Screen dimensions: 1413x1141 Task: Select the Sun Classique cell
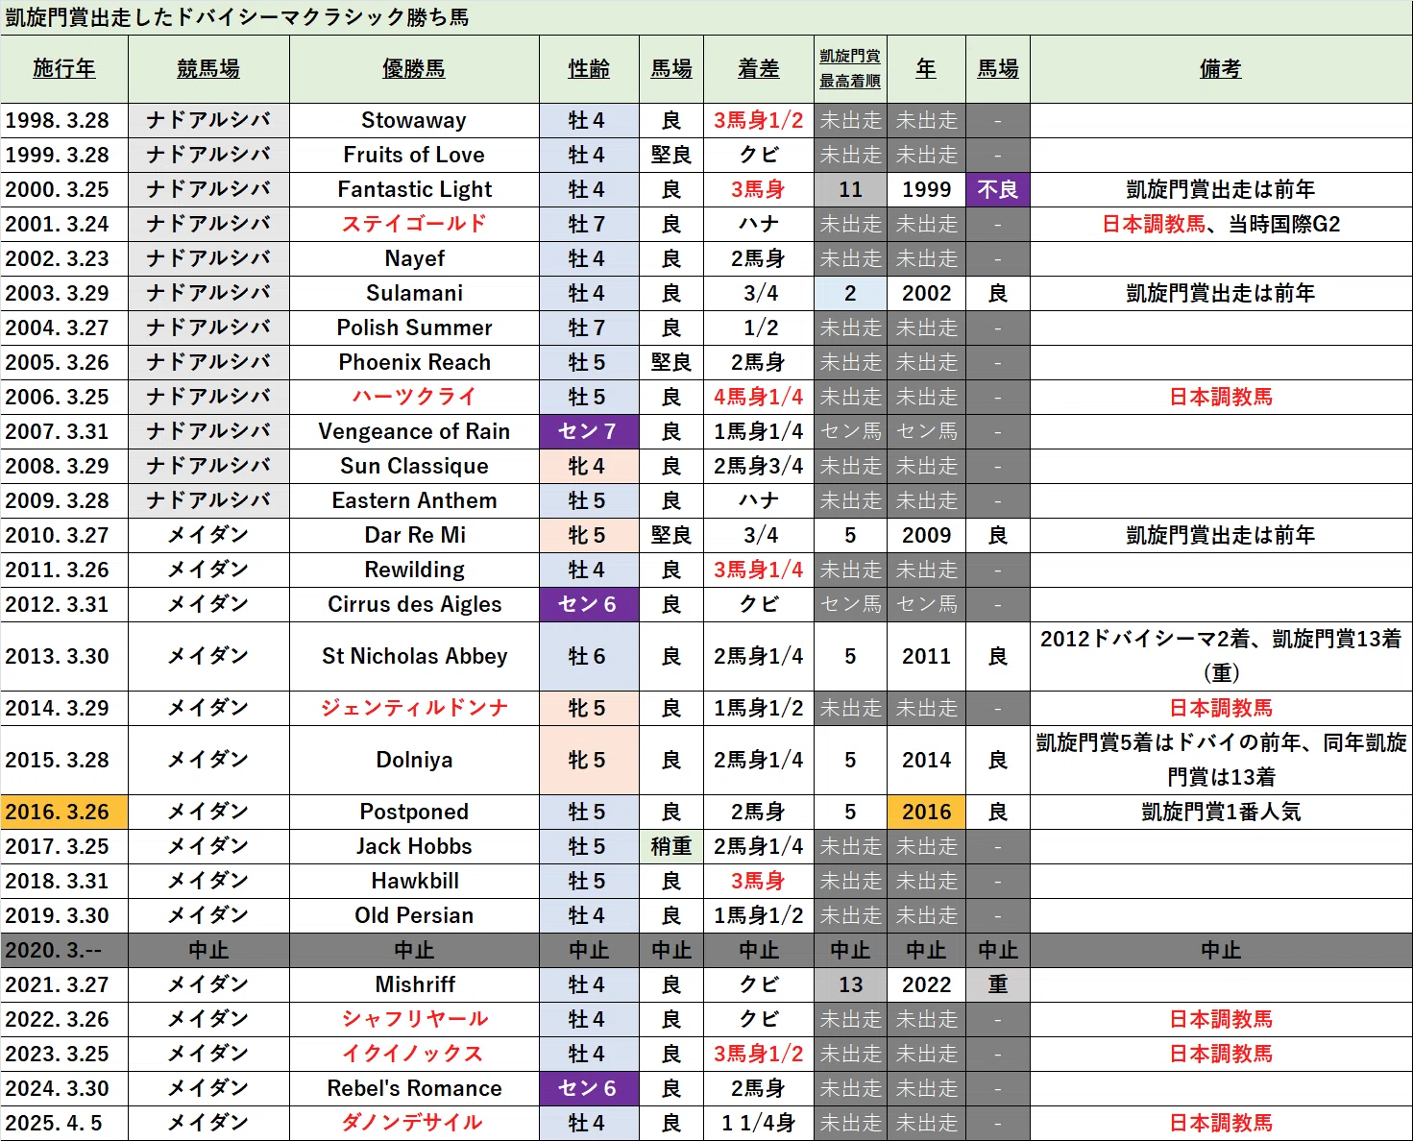coord(414,466)
